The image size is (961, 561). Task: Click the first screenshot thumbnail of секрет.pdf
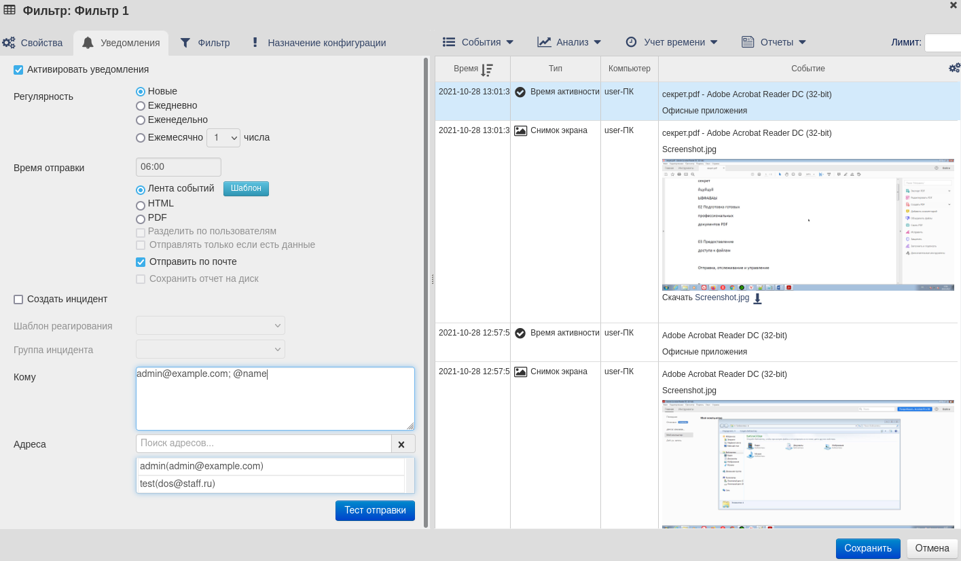click(x=808, y=225)
